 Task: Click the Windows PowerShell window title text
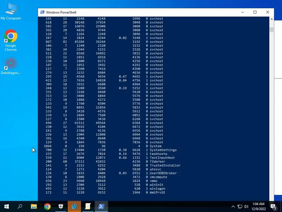click(x=61, y=12)
